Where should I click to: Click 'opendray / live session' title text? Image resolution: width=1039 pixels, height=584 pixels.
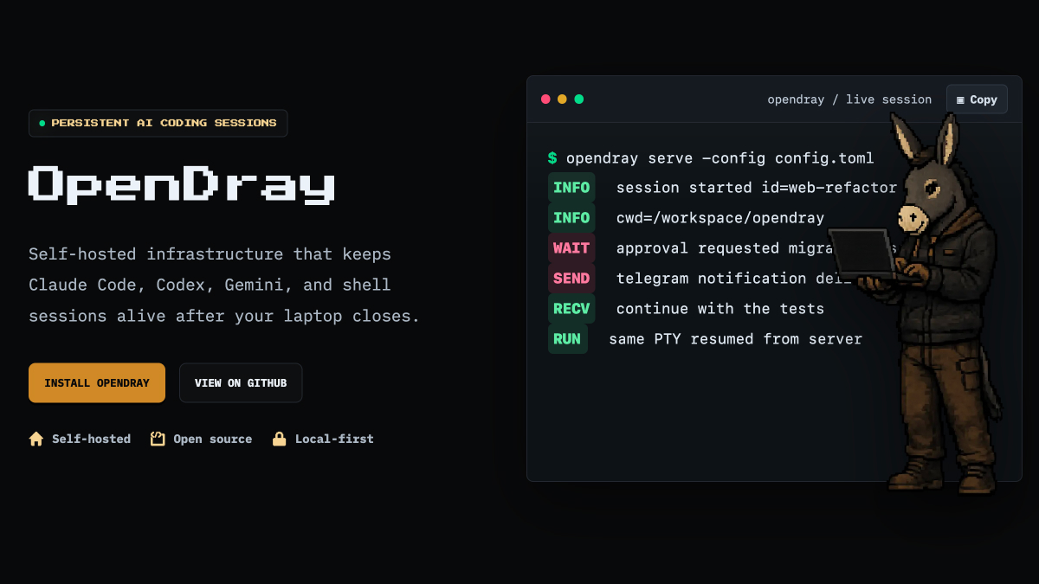(x=849, y=99)
